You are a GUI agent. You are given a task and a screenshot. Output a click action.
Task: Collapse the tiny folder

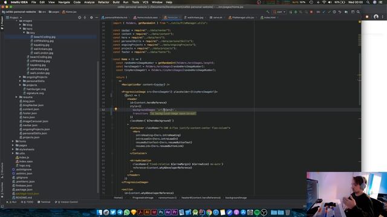pyautogui.click(x=24, y=33)
